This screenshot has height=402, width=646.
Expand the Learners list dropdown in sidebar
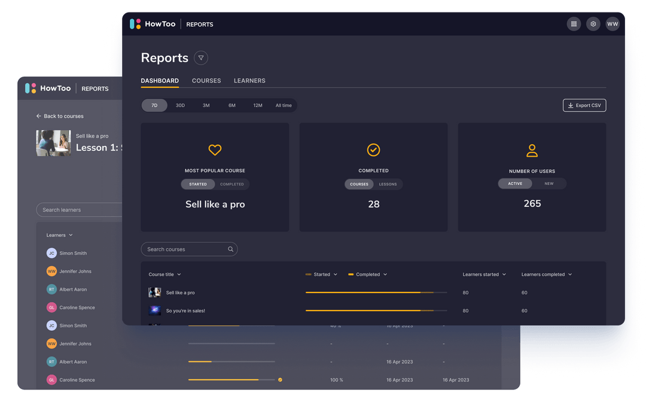pos(58,235)
